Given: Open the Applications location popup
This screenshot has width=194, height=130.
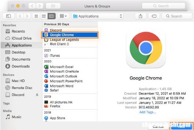Looking at the screenshot, I should coord(98,16).
